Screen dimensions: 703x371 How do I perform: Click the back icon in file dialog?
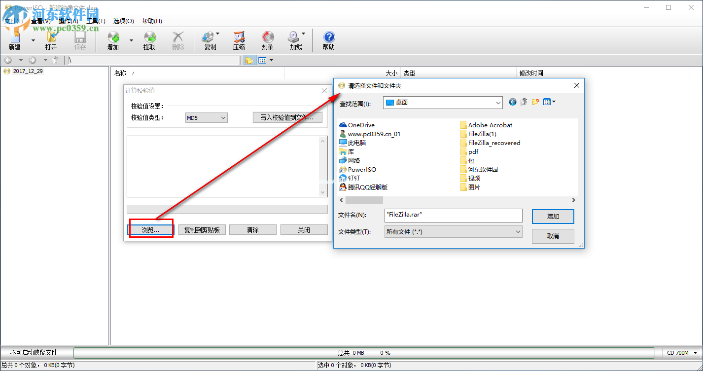coord(513,102)
